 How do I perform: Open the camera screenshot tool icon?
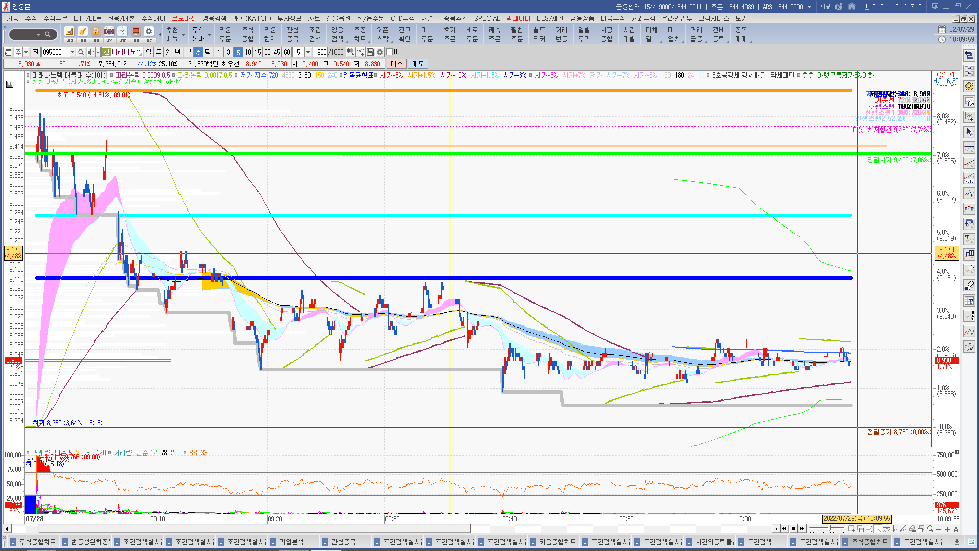pyautogui.click(x=109, y=31)
